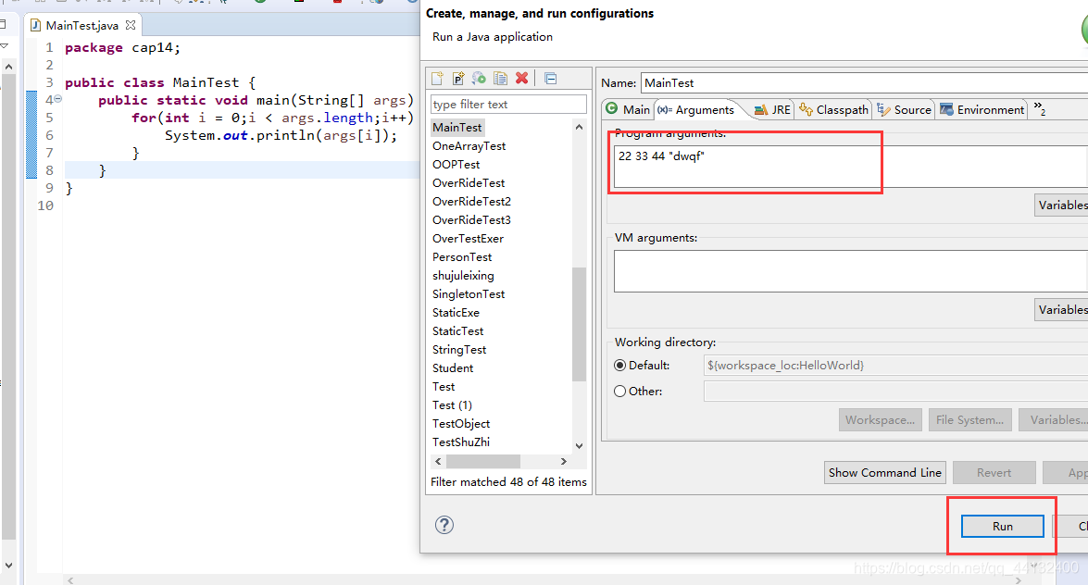Export the selected launch configuration
1088x585 pixels.
point(479,79)
